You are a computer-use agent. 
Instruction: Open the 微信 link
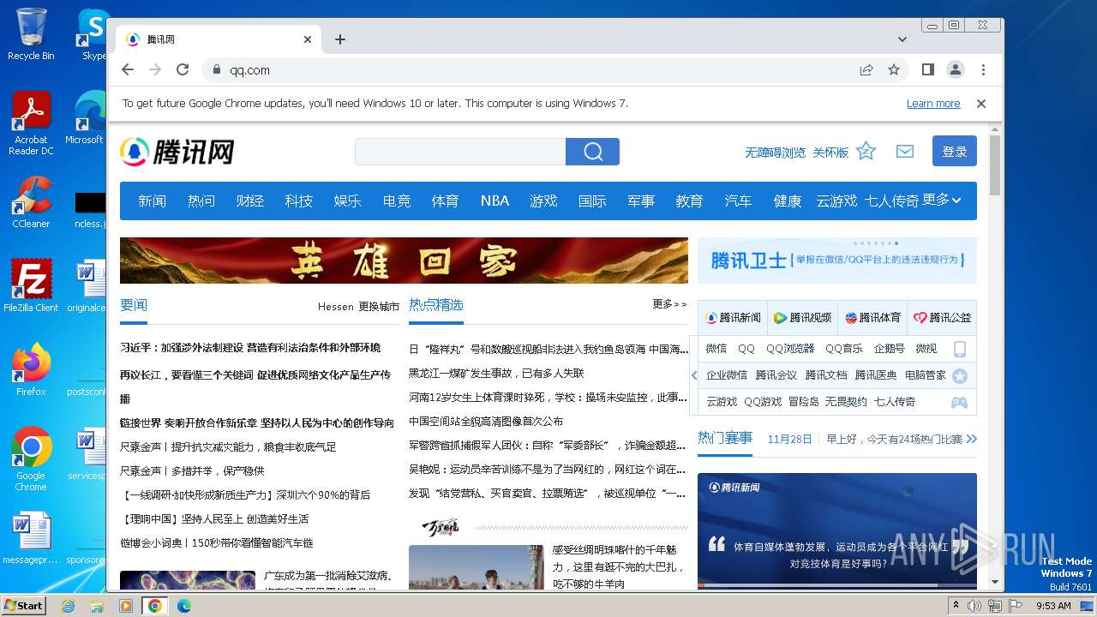(x=716, y=349)
